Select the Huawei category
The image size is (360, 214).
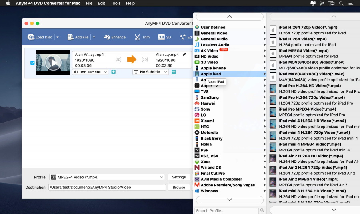tap(230, 103)
